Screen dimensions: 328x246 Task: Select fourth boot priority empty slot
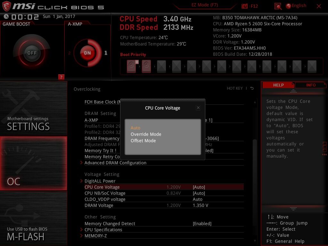coord(176,67)
